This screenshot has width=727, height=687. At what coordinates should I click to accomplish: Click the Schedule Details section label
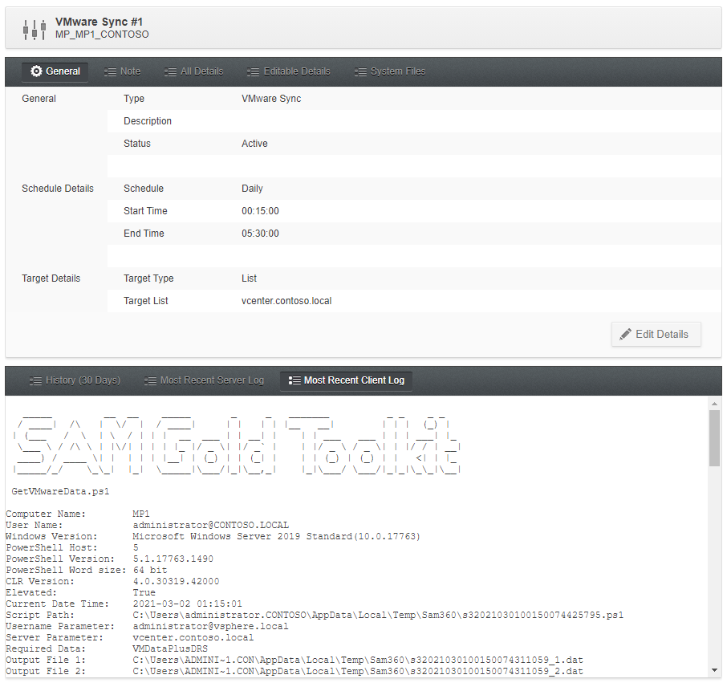point(58,189)
